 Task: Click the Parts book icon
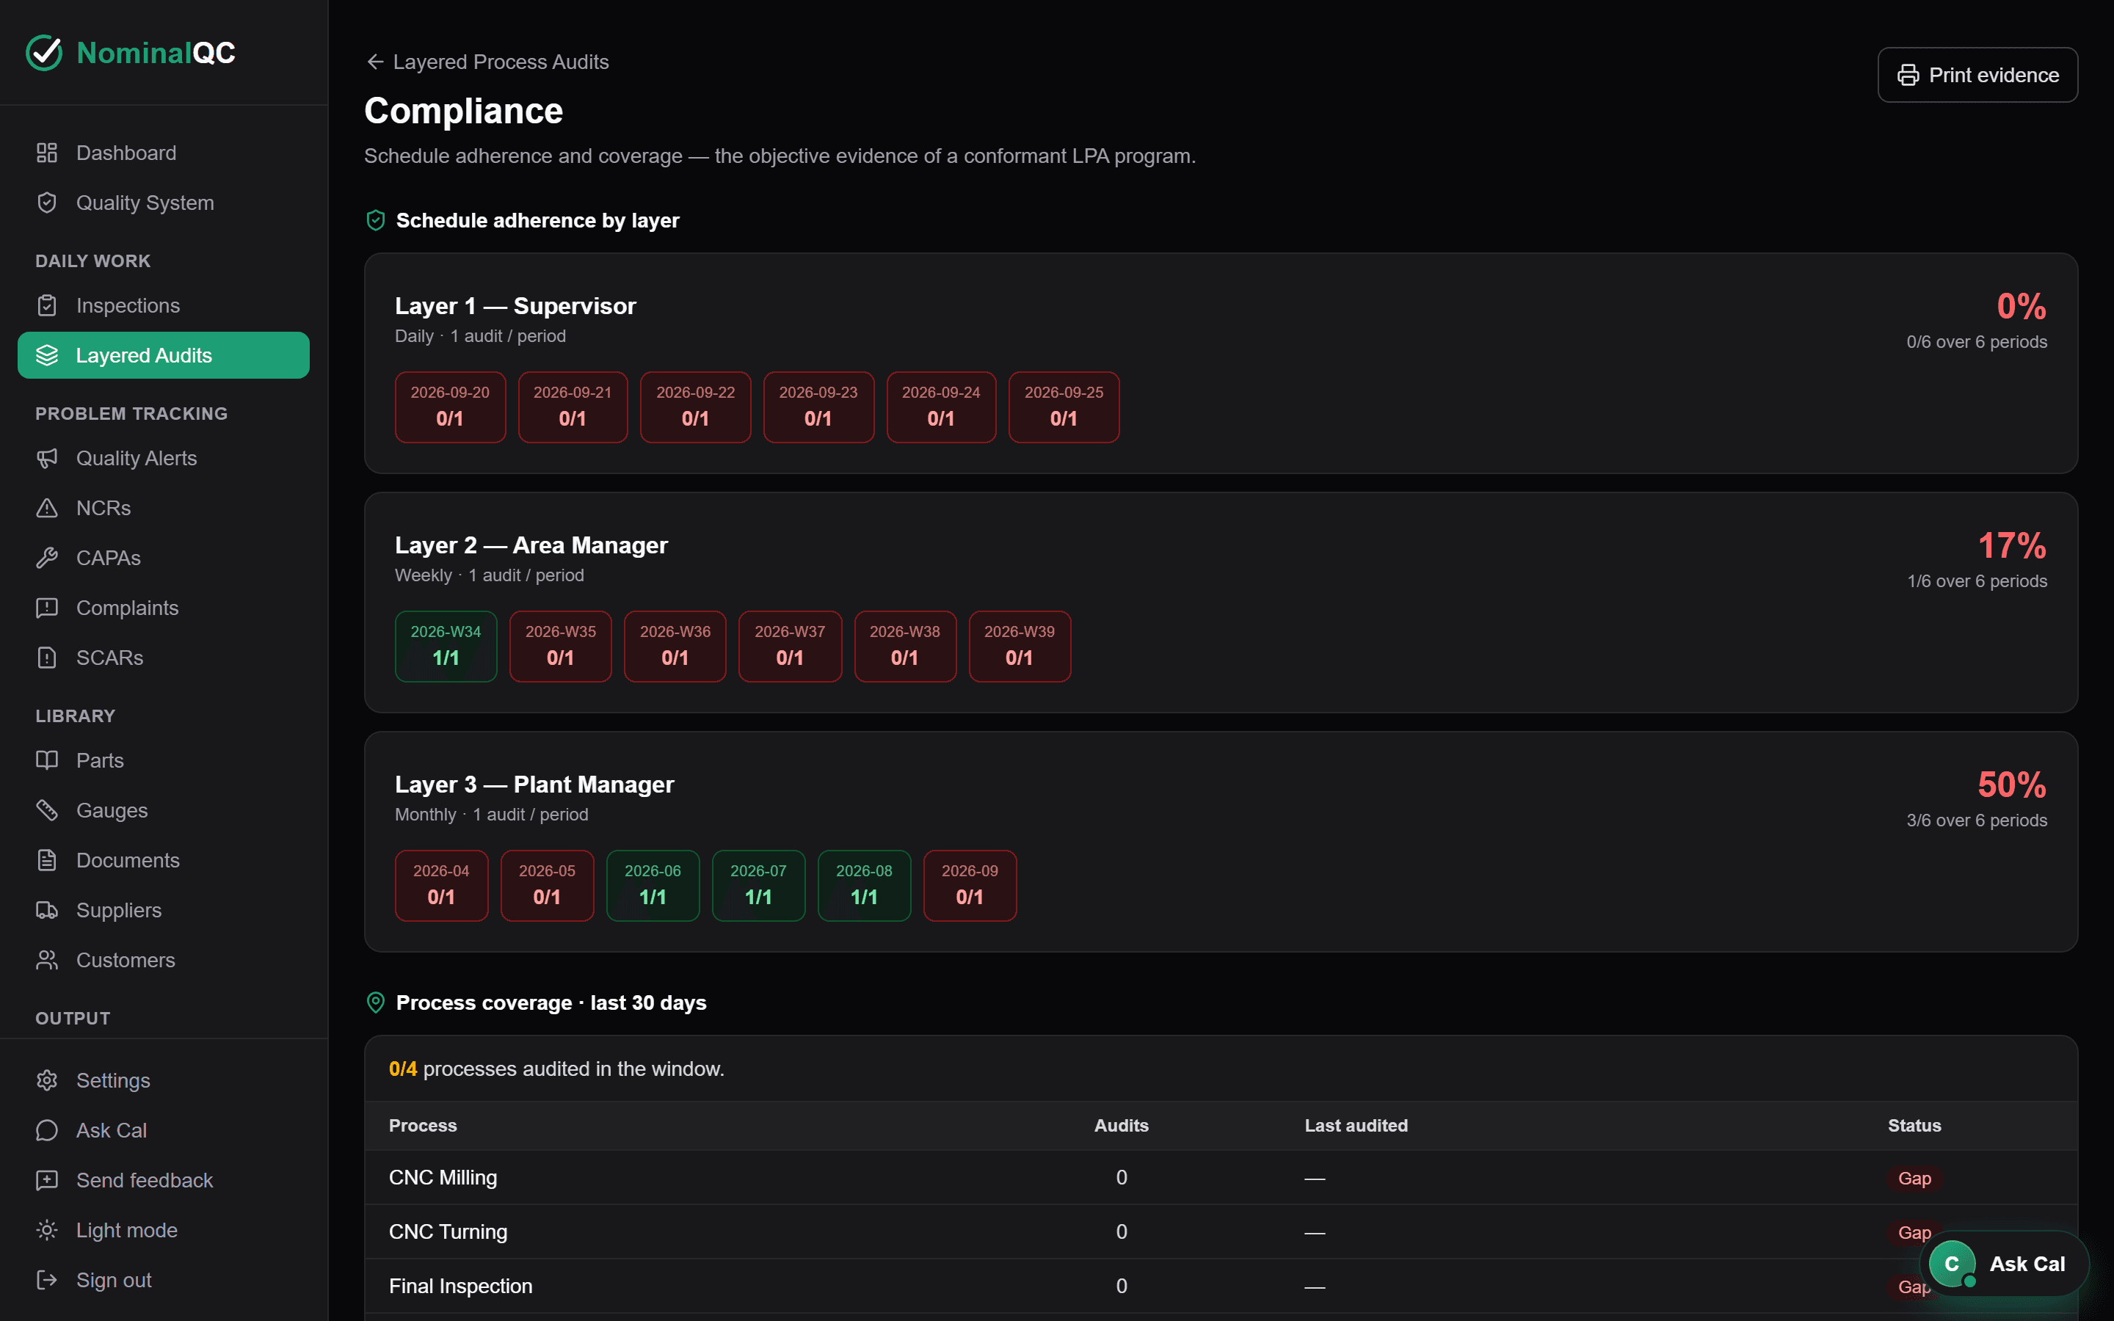point(47,761)
